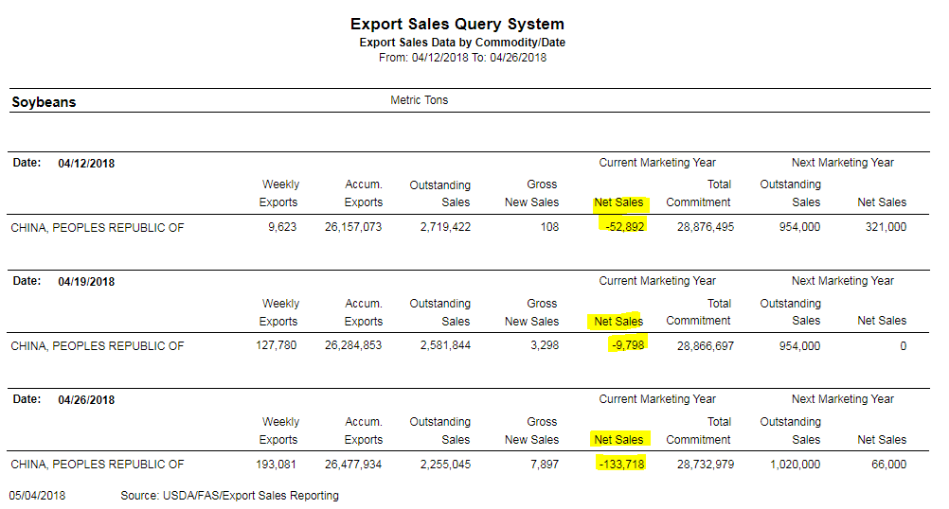Click the Export Sales Data by Commodity/Date subtitle

[x=462, y=43]
